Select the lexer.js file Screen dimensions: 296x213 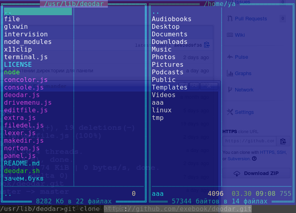point(20,133)
